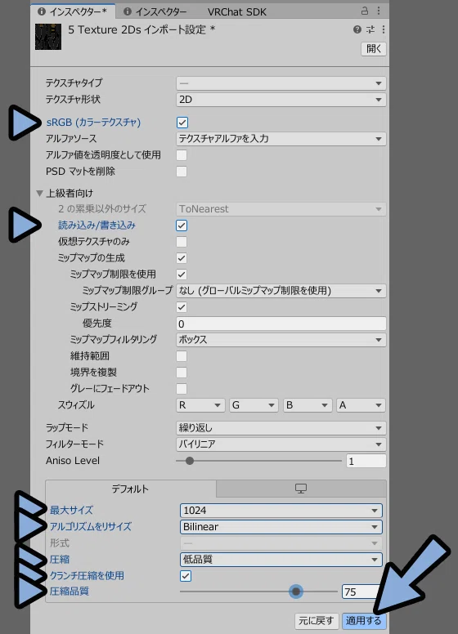458x634 pixels.
Task: Click the テクスチャタイプ label
Action: pos(74,83)
